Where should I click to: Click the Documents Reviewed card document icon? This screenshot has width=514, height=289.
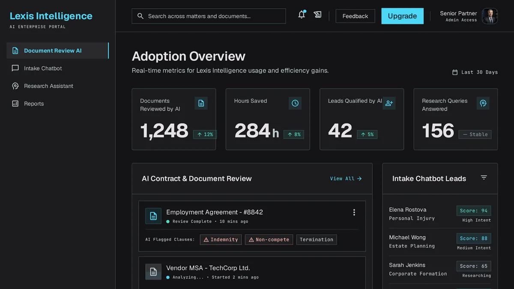(201, 103)
